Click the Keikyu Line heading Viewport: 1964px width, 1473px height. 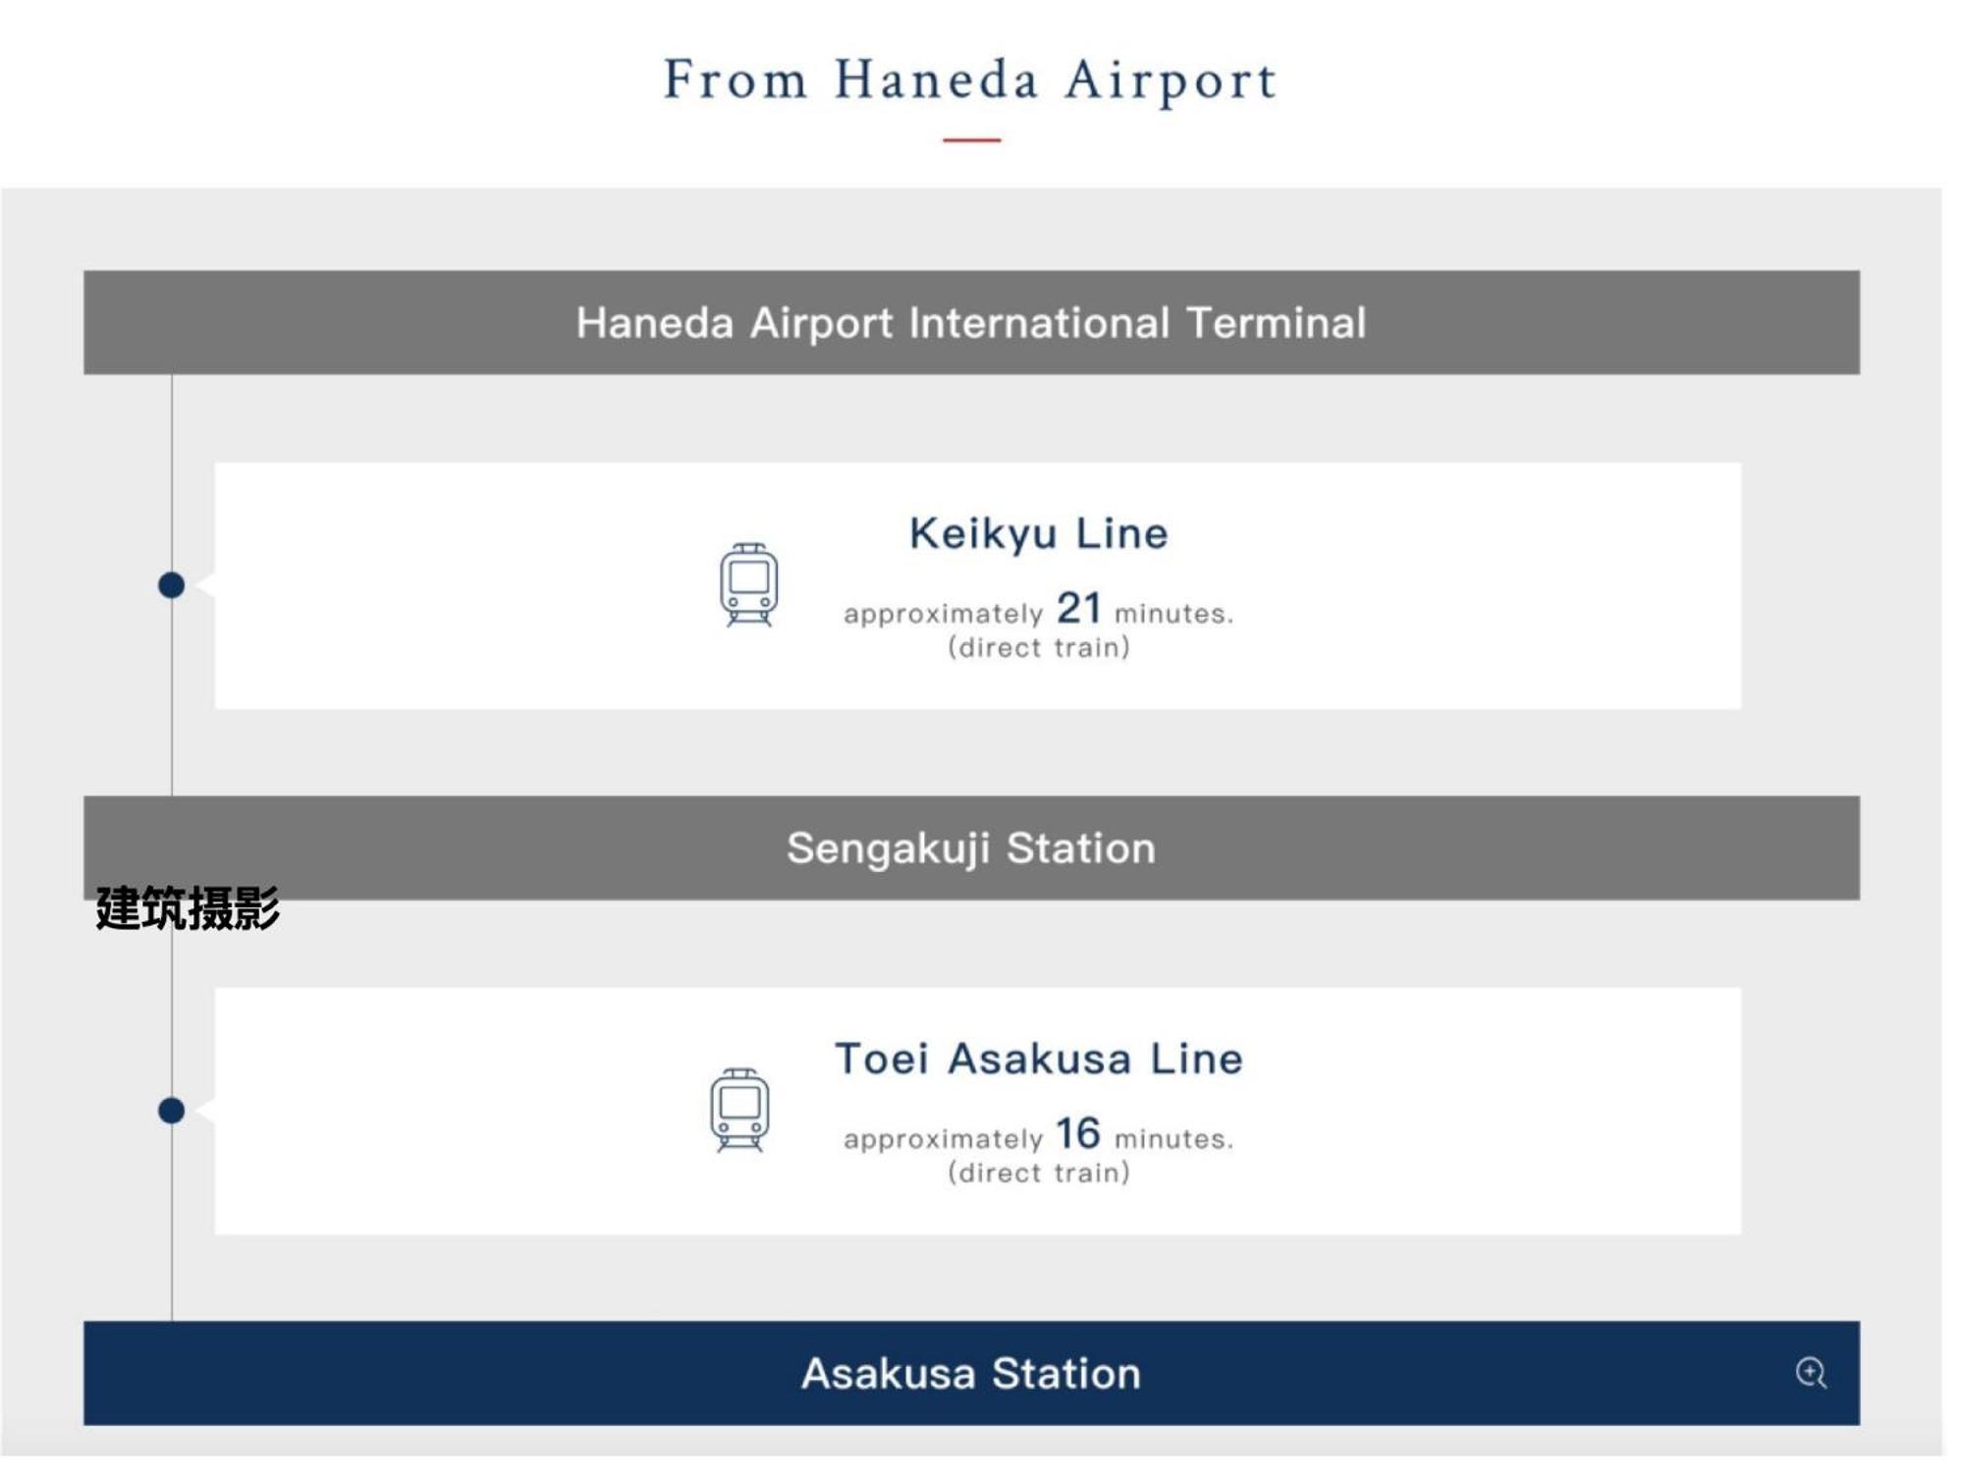coord(1038,533)
